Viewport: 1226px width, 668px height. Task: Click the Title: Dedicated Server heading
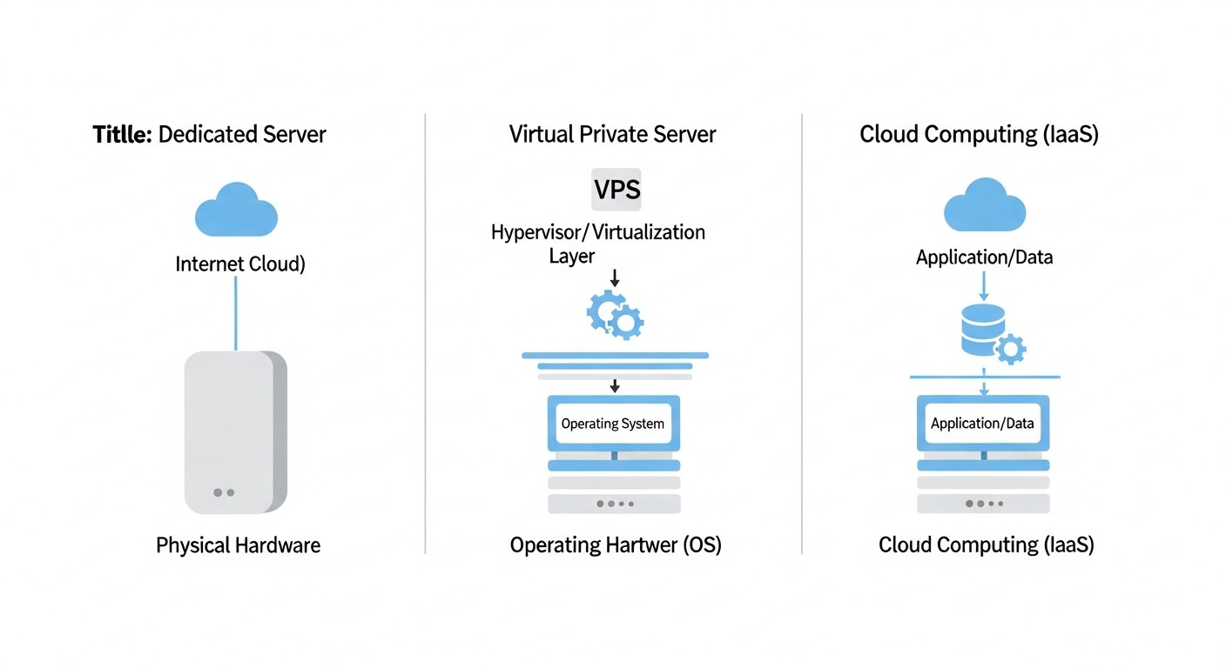point(209,134)
